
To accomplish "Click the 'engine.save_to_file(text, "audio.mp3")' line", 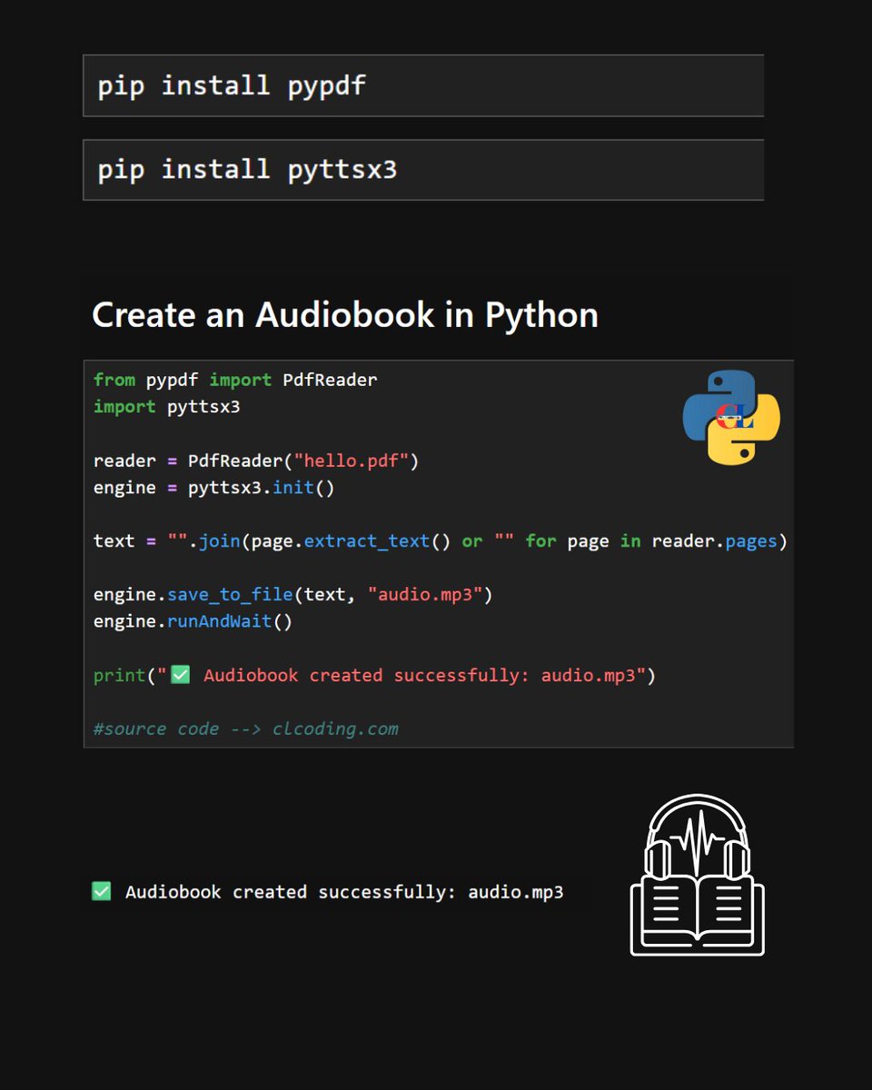I will pyautogui.click(x=292, y=595).
